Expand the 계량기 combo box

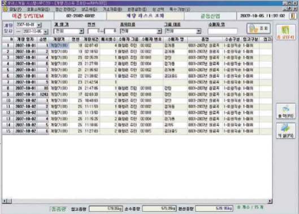[81, 31]
